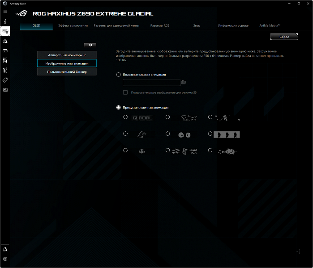The height and width of the screenshot is (268, 313).
Task: Select the Предустановленная анимация radio button
Action: click(x=118, y=108)
